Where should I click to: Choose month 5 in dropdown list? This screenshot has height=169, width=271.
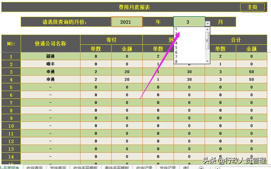coord(190,48)
